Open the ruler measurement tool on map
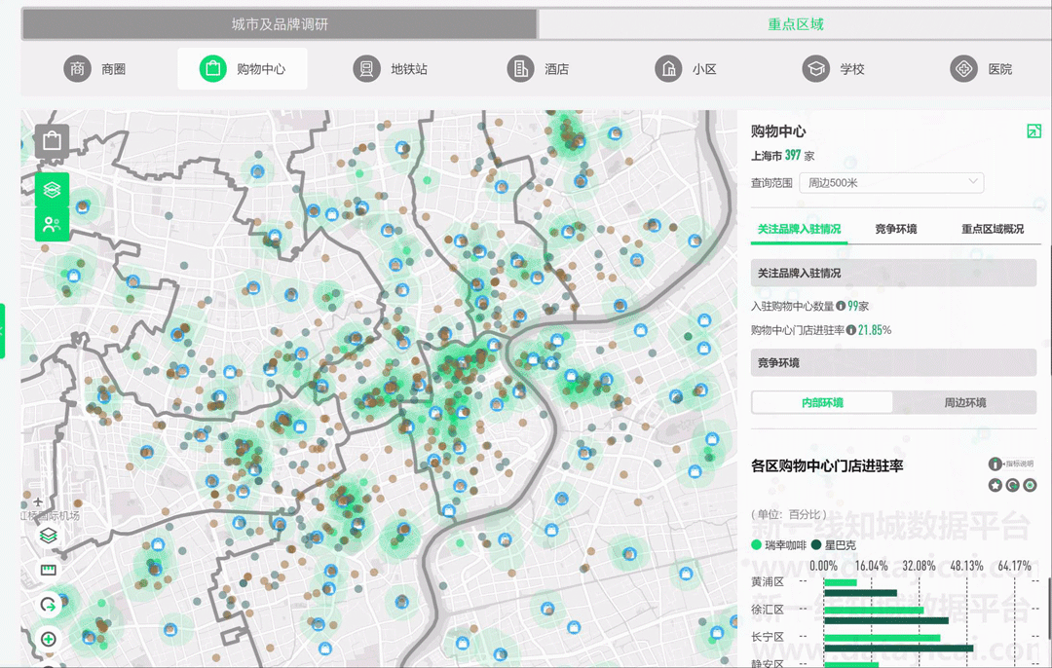 (49, 570)
